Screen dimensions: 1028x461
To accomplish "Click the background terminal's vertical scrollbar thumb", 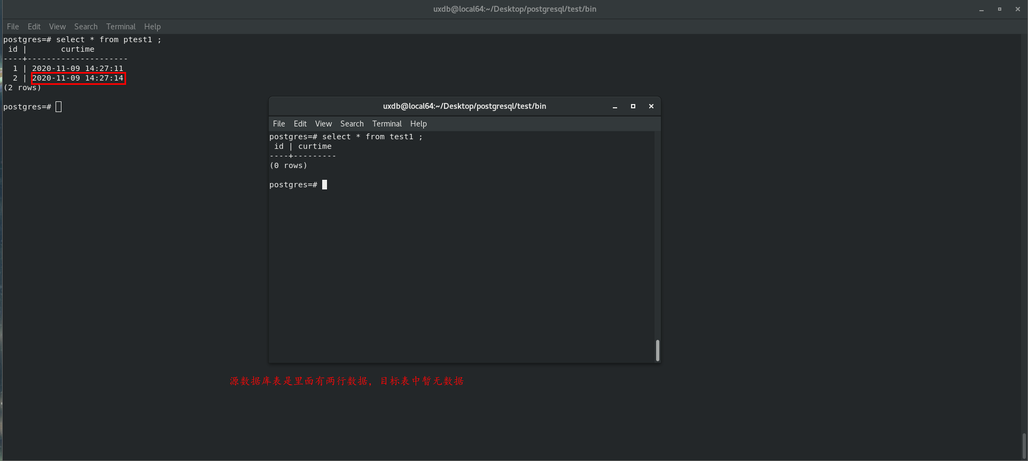I will click(x=1024, y=446).
